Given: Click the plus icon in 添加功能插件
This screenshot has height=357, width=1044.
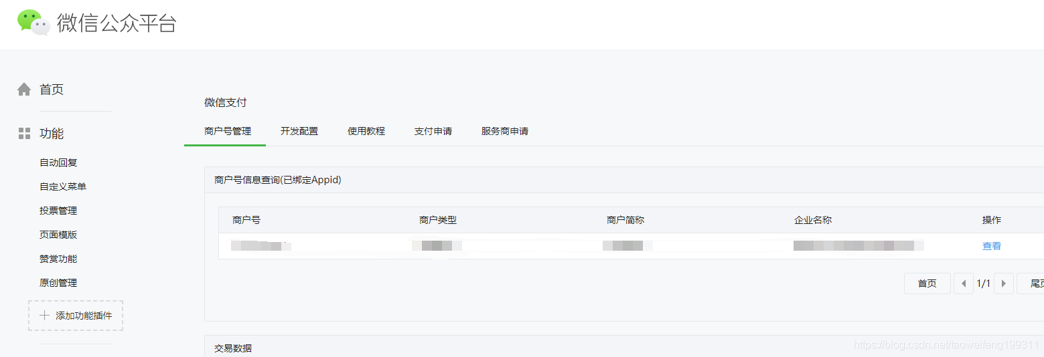Looking at the screenshot, I should coord(45,316).
